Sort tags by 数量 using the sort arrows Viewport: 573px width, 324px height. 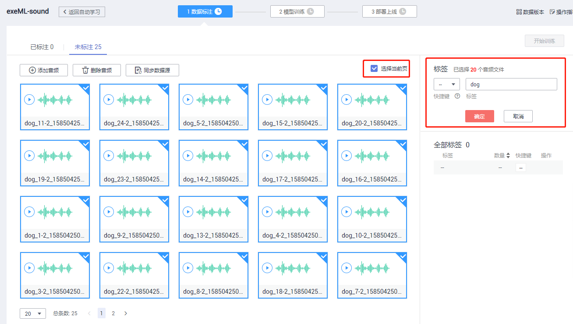(x=508, y=155)
